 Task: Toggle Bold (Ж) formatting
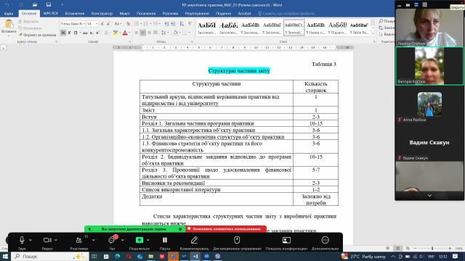pos(63,33)
